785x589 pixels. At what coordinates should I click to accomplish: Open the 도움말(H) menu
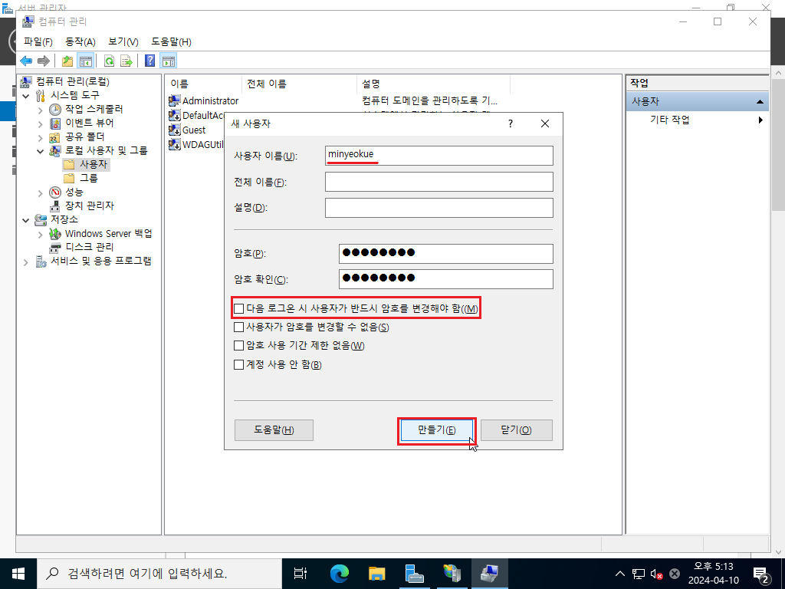tap(171, 42)
